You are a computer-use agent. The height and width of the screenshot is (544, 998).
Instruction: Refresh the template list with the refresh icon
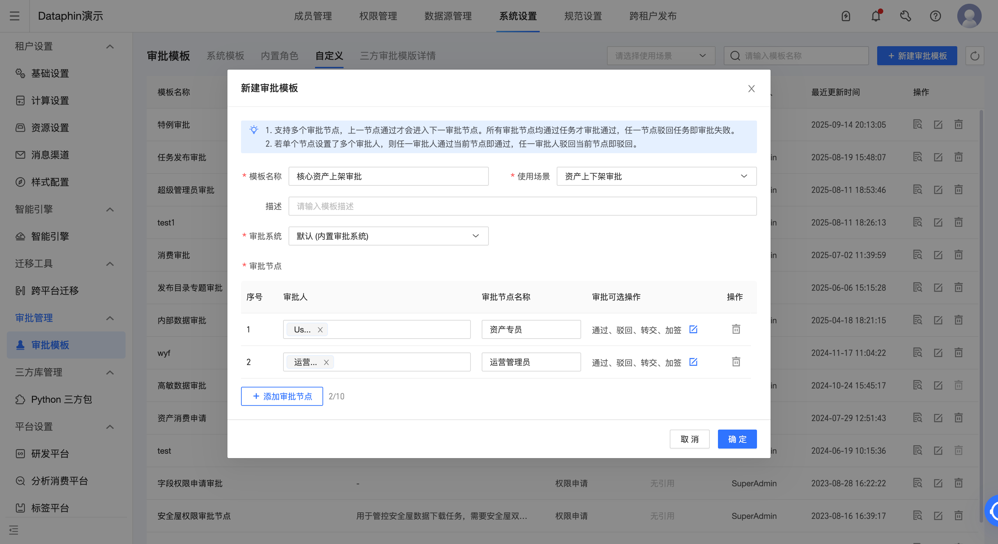[975, 55]
